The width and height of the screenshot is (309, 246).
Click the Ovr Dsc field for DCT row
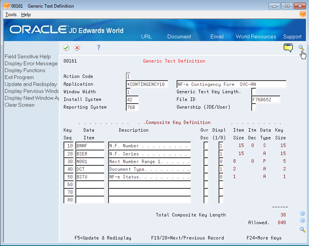[x=206, y=169]
